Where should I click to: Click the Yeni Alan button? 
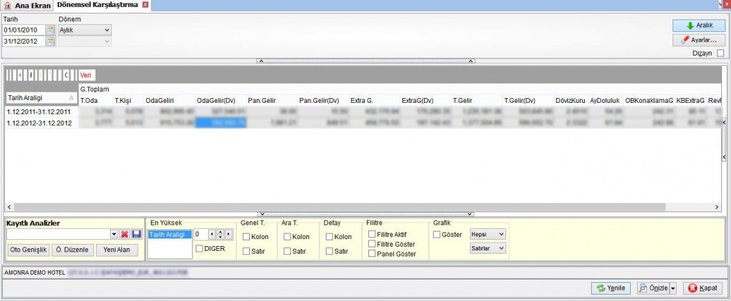[x=116, y=250]
